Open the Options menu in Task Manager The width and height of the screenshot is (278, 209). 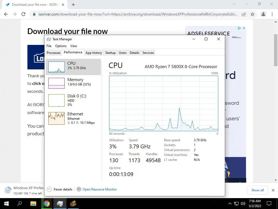click(61, 46)
